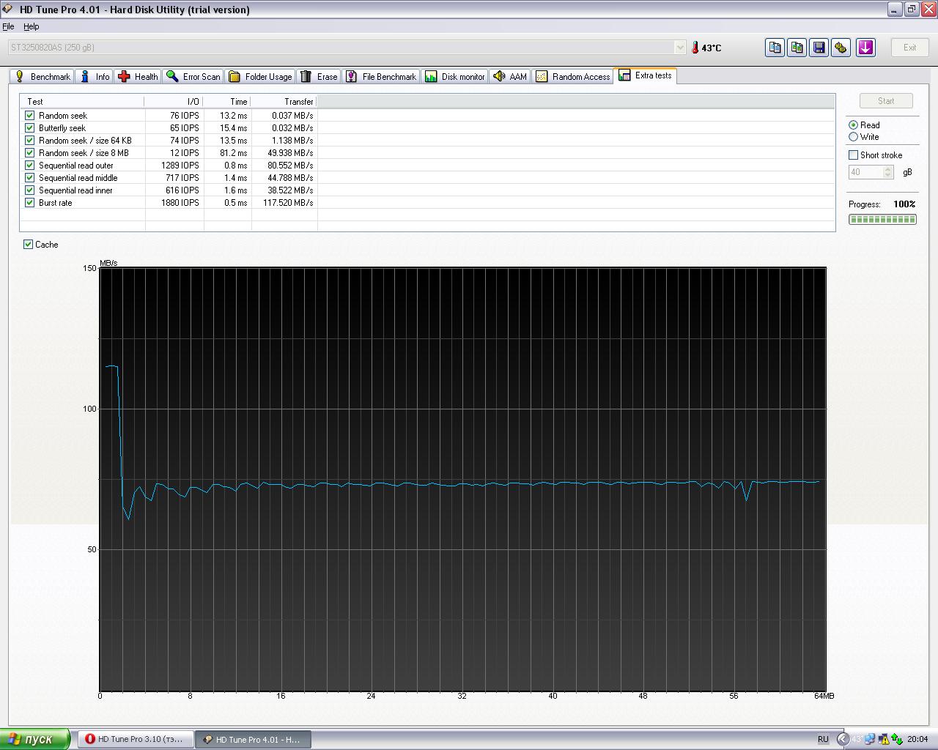Click the Exit button
Viewport: 938px width, 750px height.
click(x=909, y=48)
